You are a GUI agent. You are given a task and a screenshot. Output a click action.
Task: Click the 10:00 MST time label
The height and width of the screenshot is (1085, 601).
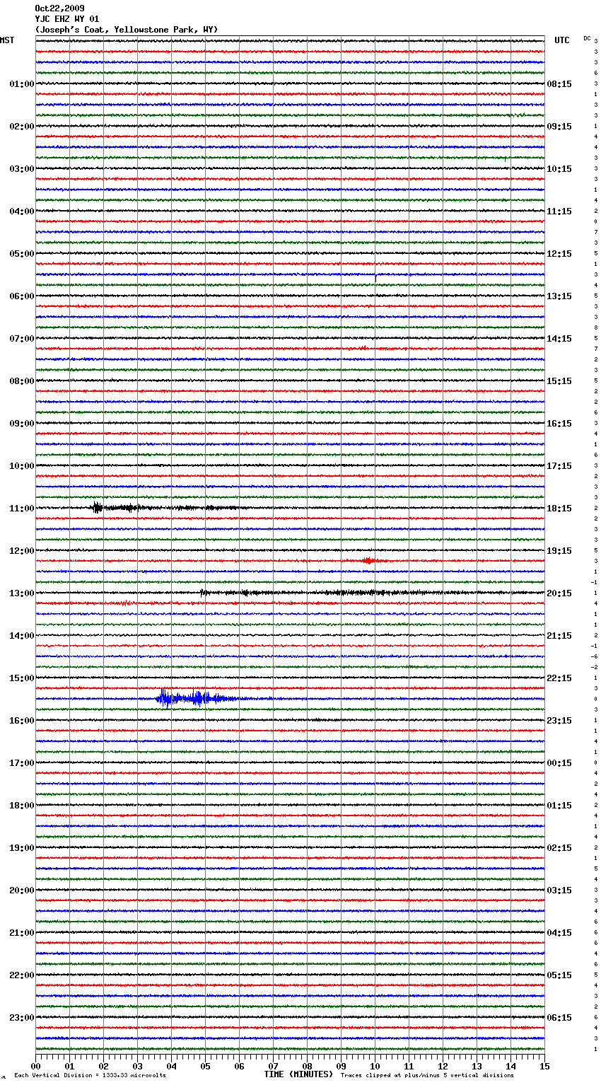[x=22, y=466]
